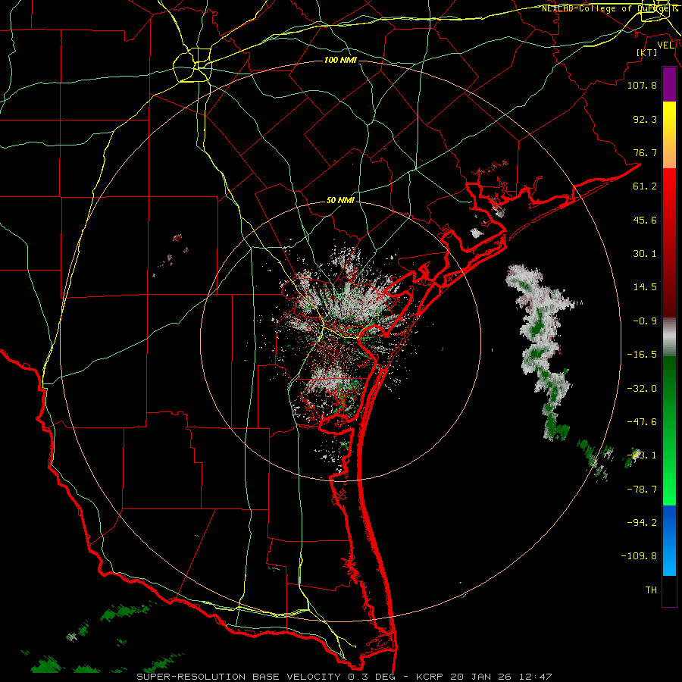Click the [KT] units label
Image resolution: width=682 pixels, height=682 pixels.
pos(647,52)
